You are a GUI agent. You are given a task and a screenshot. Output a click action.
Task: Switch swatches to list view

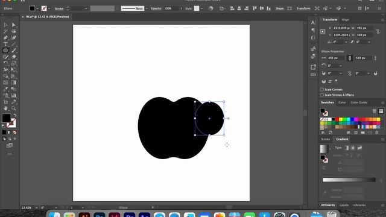pos(375,111)
